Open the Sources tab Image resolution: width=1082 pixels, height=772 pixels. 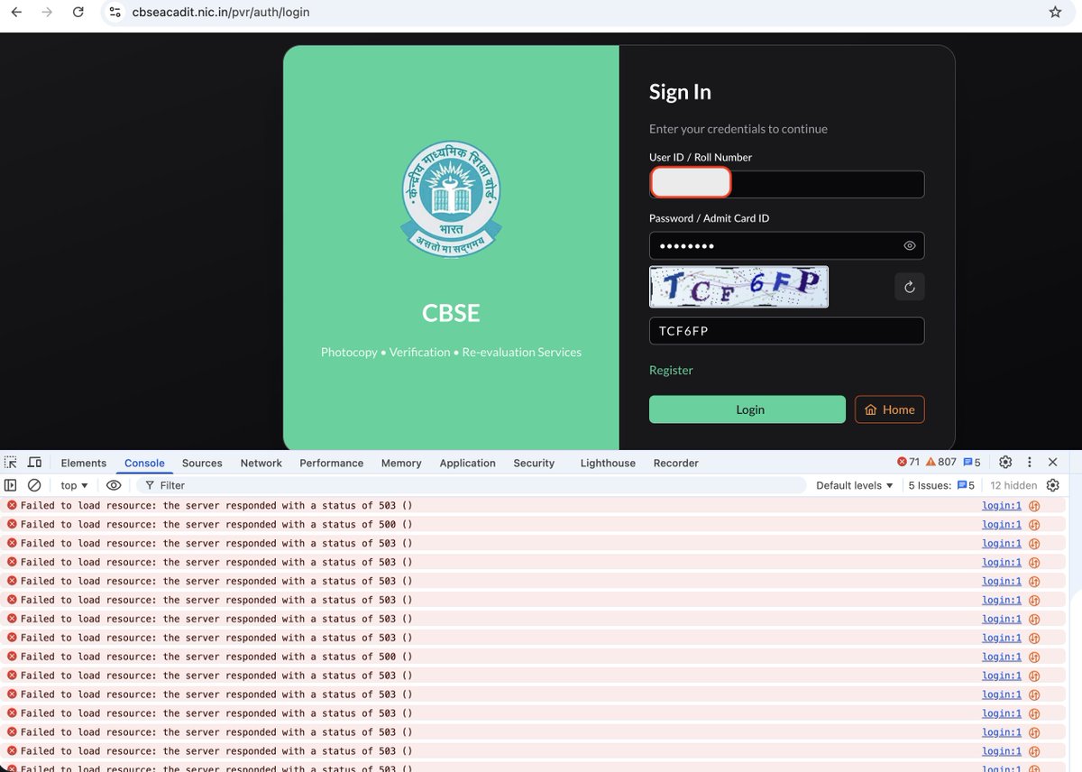point(202,463)
